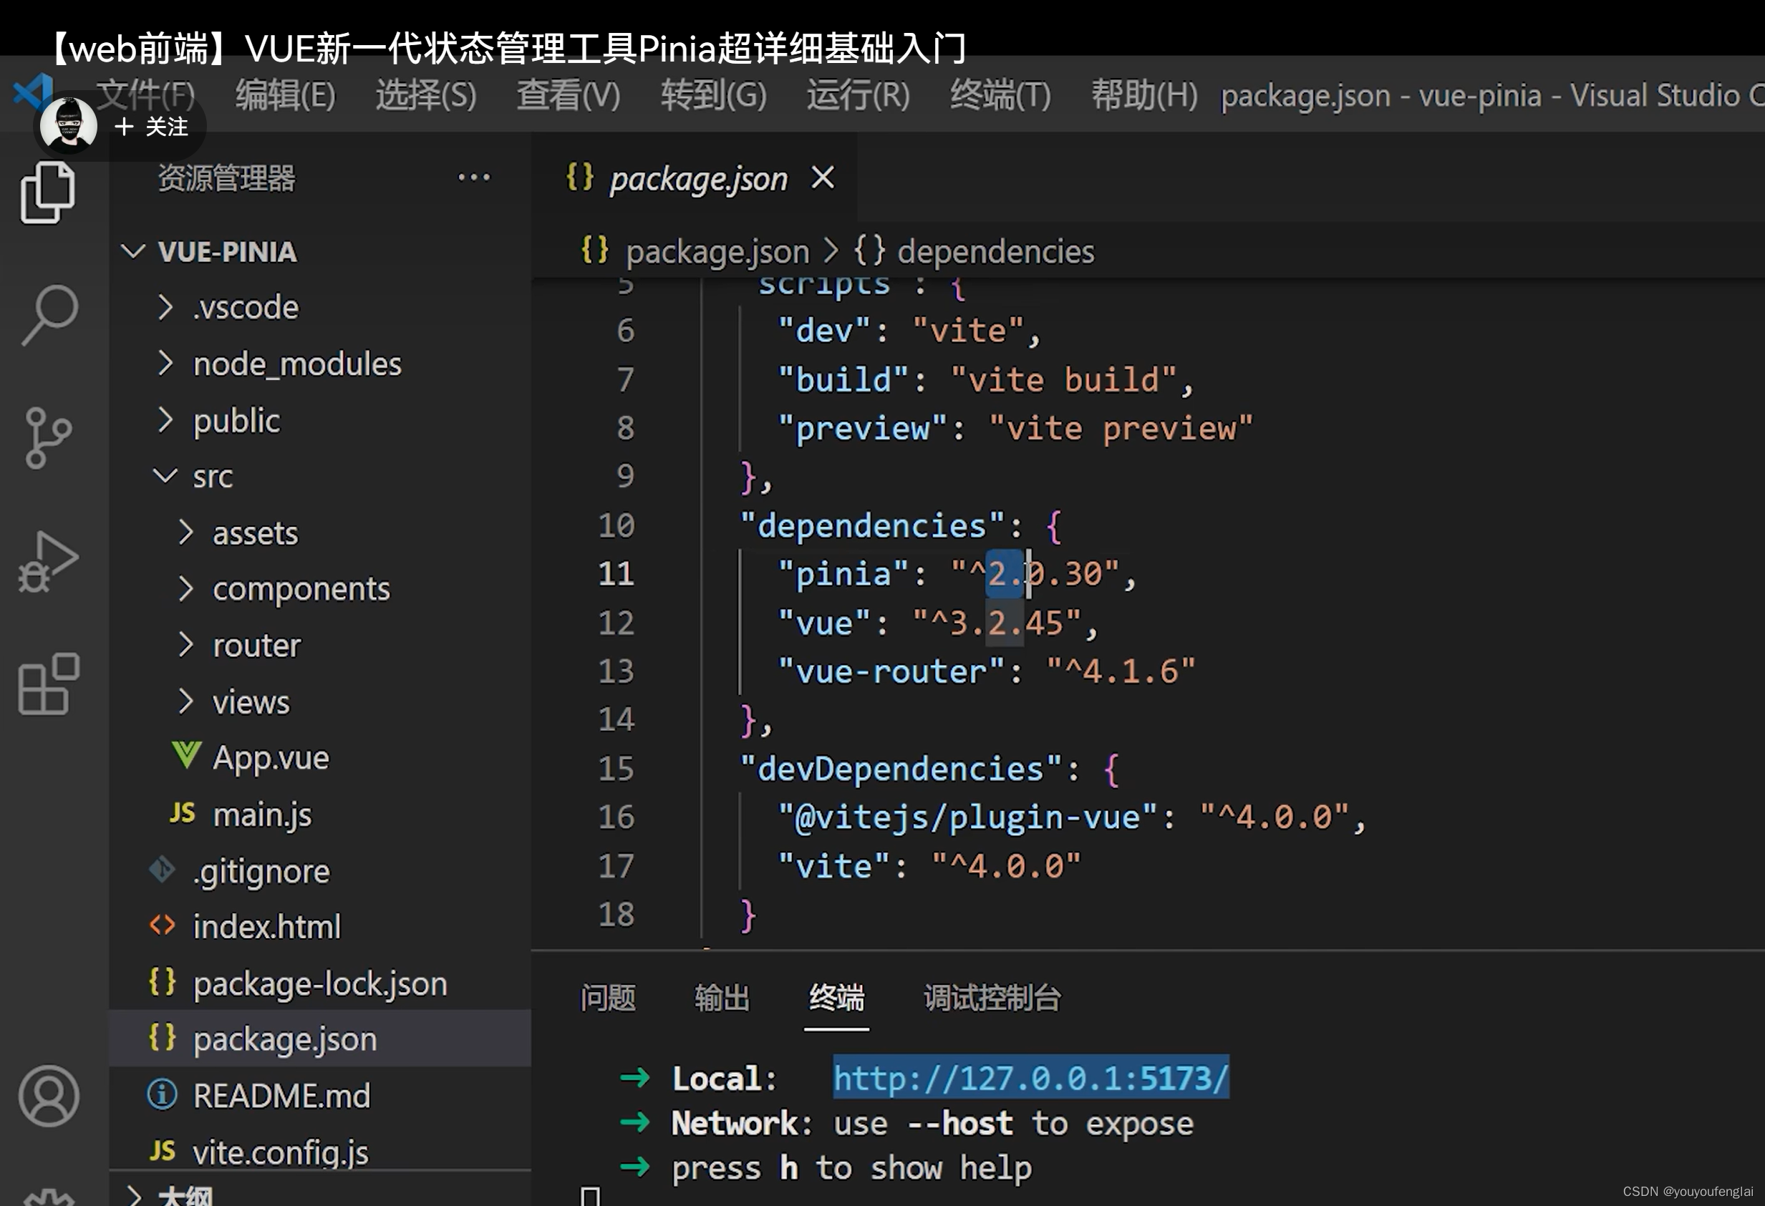Close the package.json editor tab
Screen dimensions: 1765x1206
(823, 178)
